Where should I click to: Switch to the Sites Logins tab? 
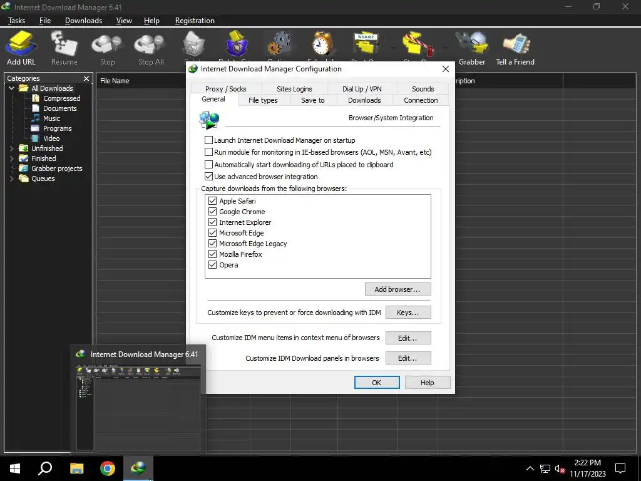tap(294, 89)
